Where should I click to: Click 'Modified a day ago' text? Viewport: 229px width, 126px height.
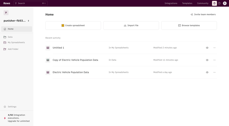tap(163, 72)
